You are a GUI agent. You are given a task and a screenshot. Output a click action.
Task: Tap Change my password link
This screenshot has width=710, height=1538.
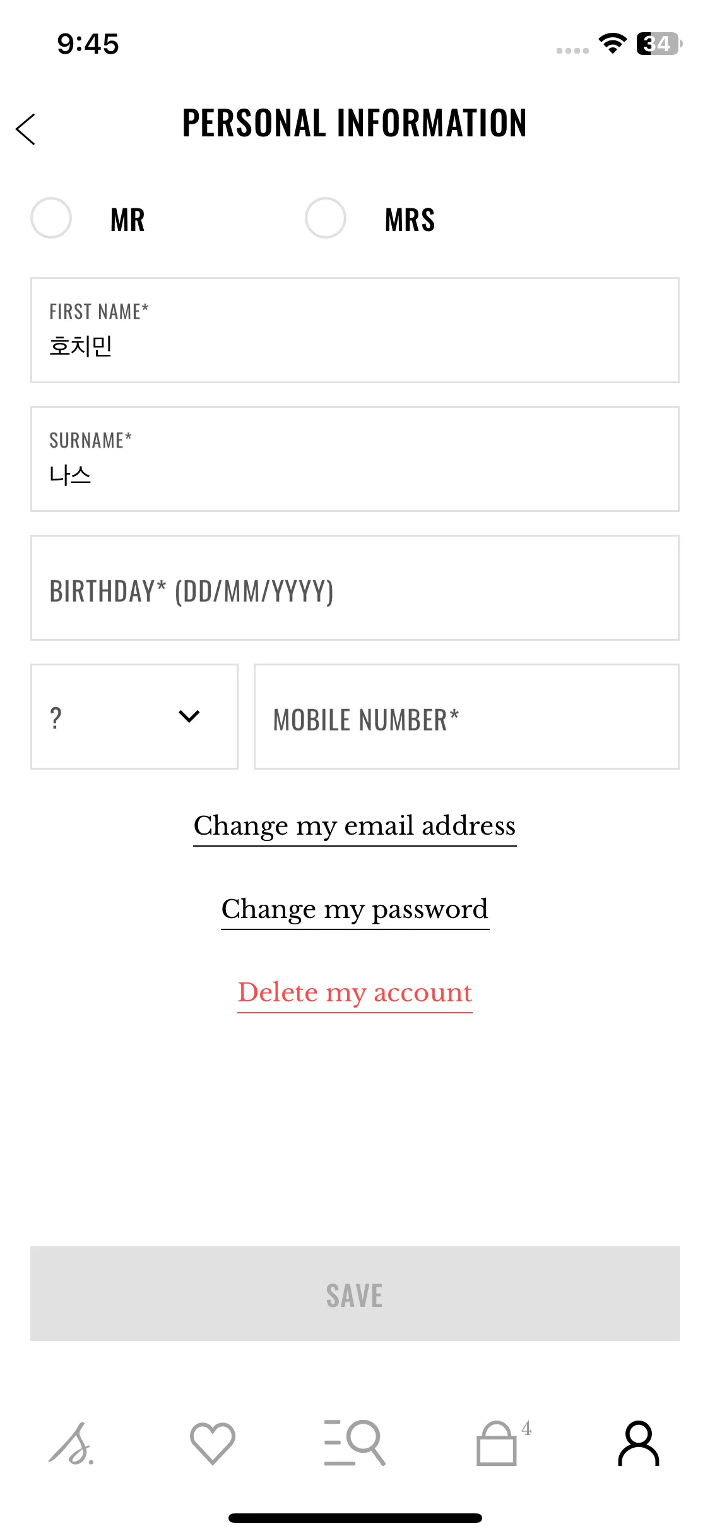click(355, 909)
